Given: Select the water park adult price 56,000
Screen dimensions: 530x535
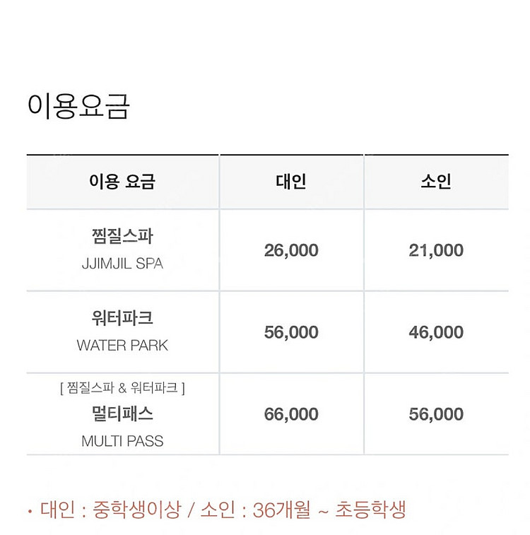Looking at the screenshot, I should point(291,332).
